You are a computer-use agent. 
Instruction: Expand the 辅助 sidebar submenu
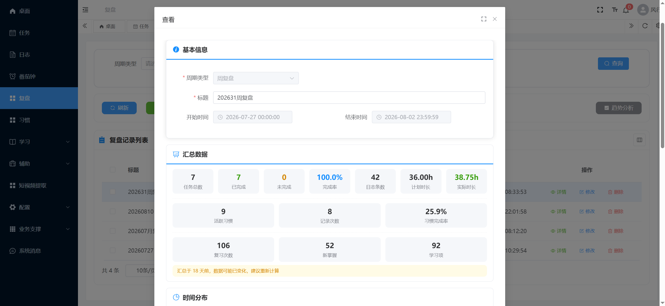(x=39, y=164)
